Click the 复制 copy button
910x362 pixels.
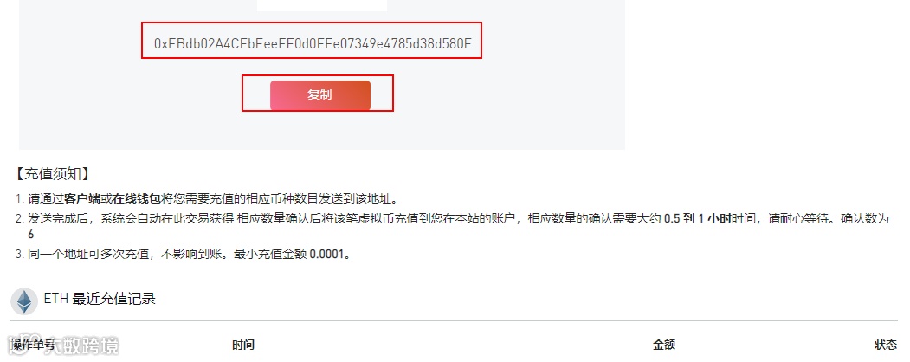click(319, 95)
